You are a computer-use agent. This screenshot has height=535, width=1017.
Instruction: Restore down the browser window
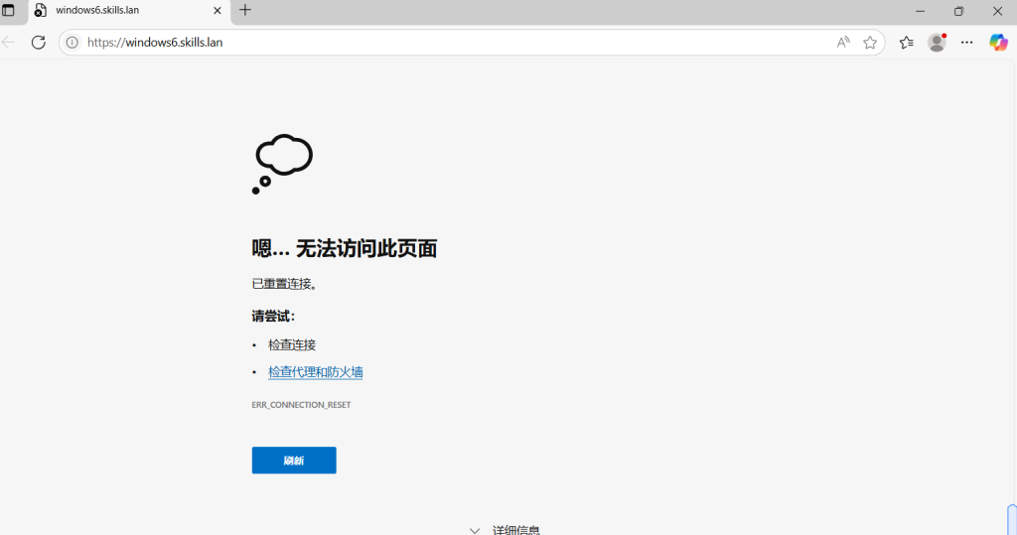[x=958, y=11]
